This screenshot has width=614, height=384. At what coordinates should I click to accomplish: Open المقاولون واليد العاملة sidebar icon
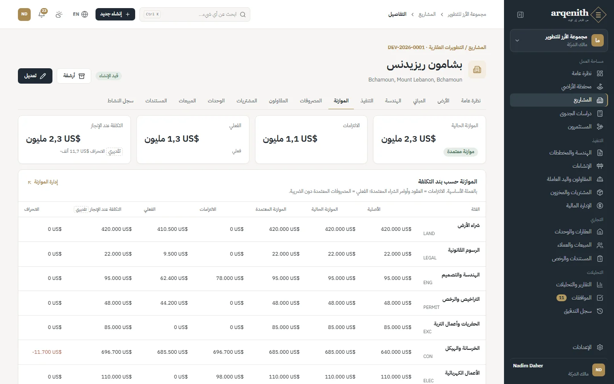[x=600, y=179]
